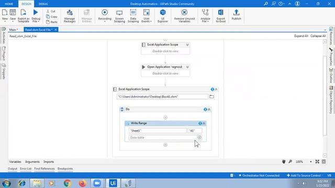Collapse the Write Range activity

point(204,123)
